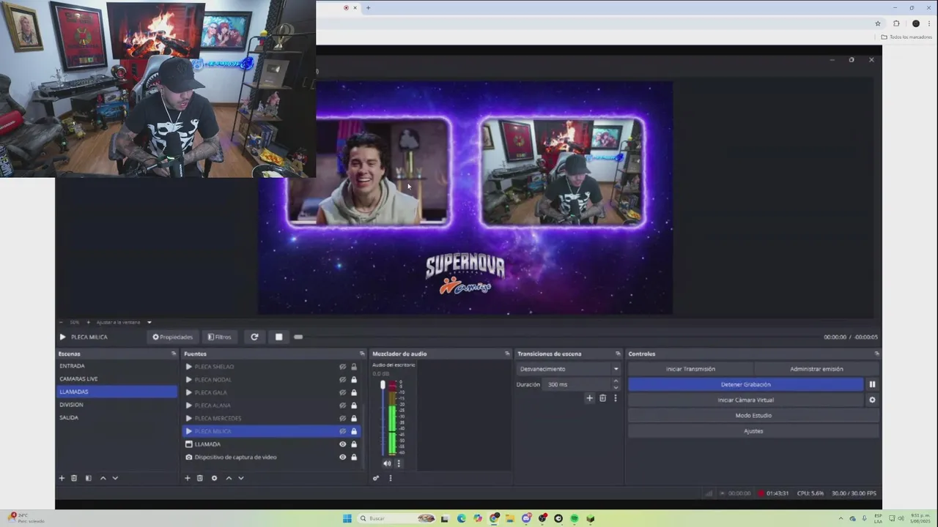Show the PLECA SHELAO source
This screenshot has width=938, height=527.
[342, 367]
